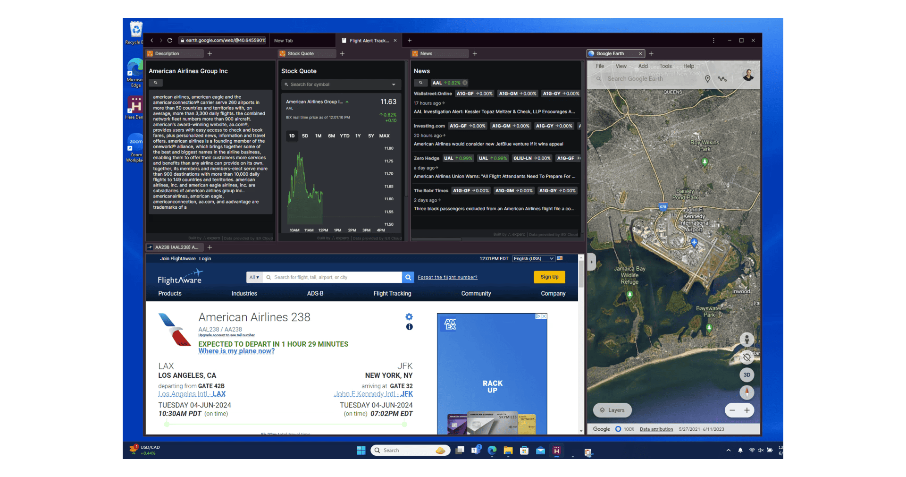
Task: Reload the page with the browser refresh icon
Action: (170, 41)
